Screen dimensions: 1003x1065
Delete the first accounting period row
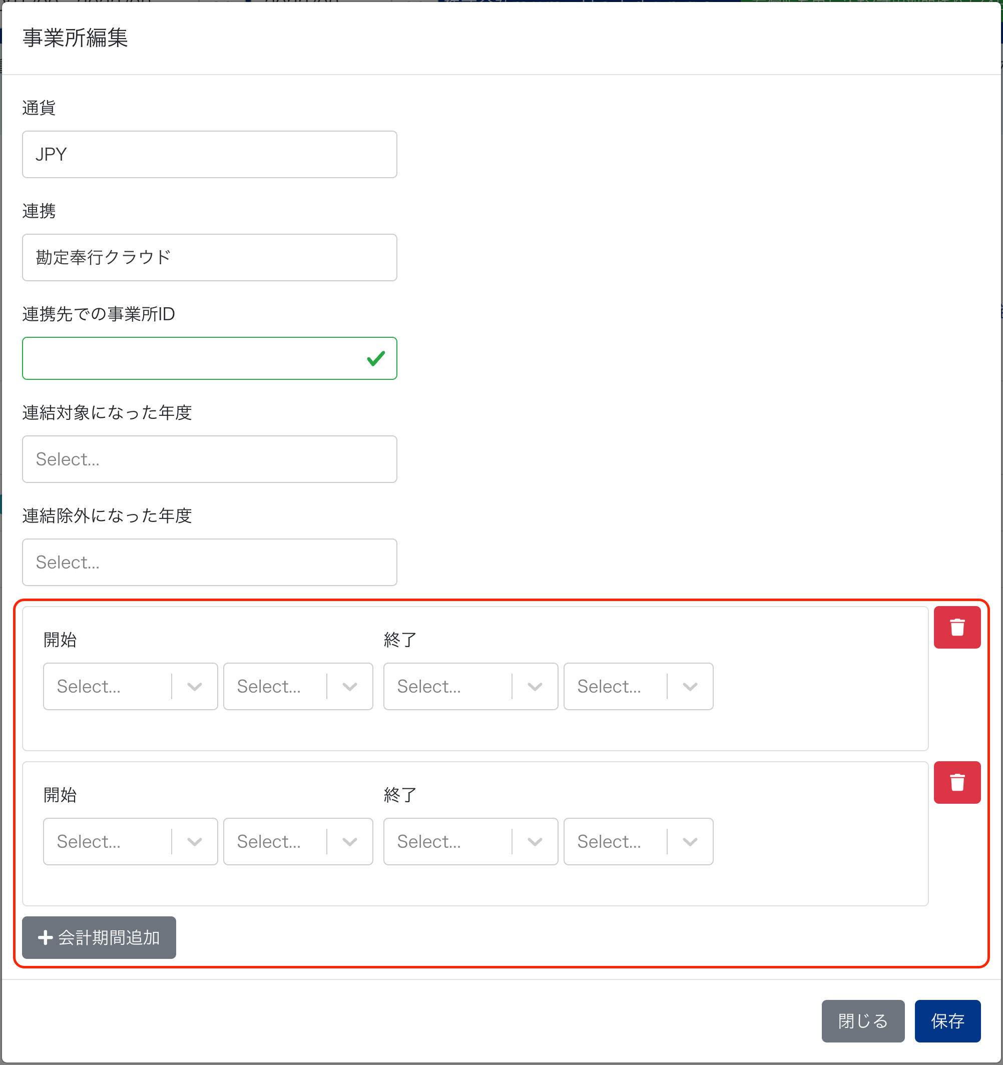pyautogui.click(x=957, y=627)
